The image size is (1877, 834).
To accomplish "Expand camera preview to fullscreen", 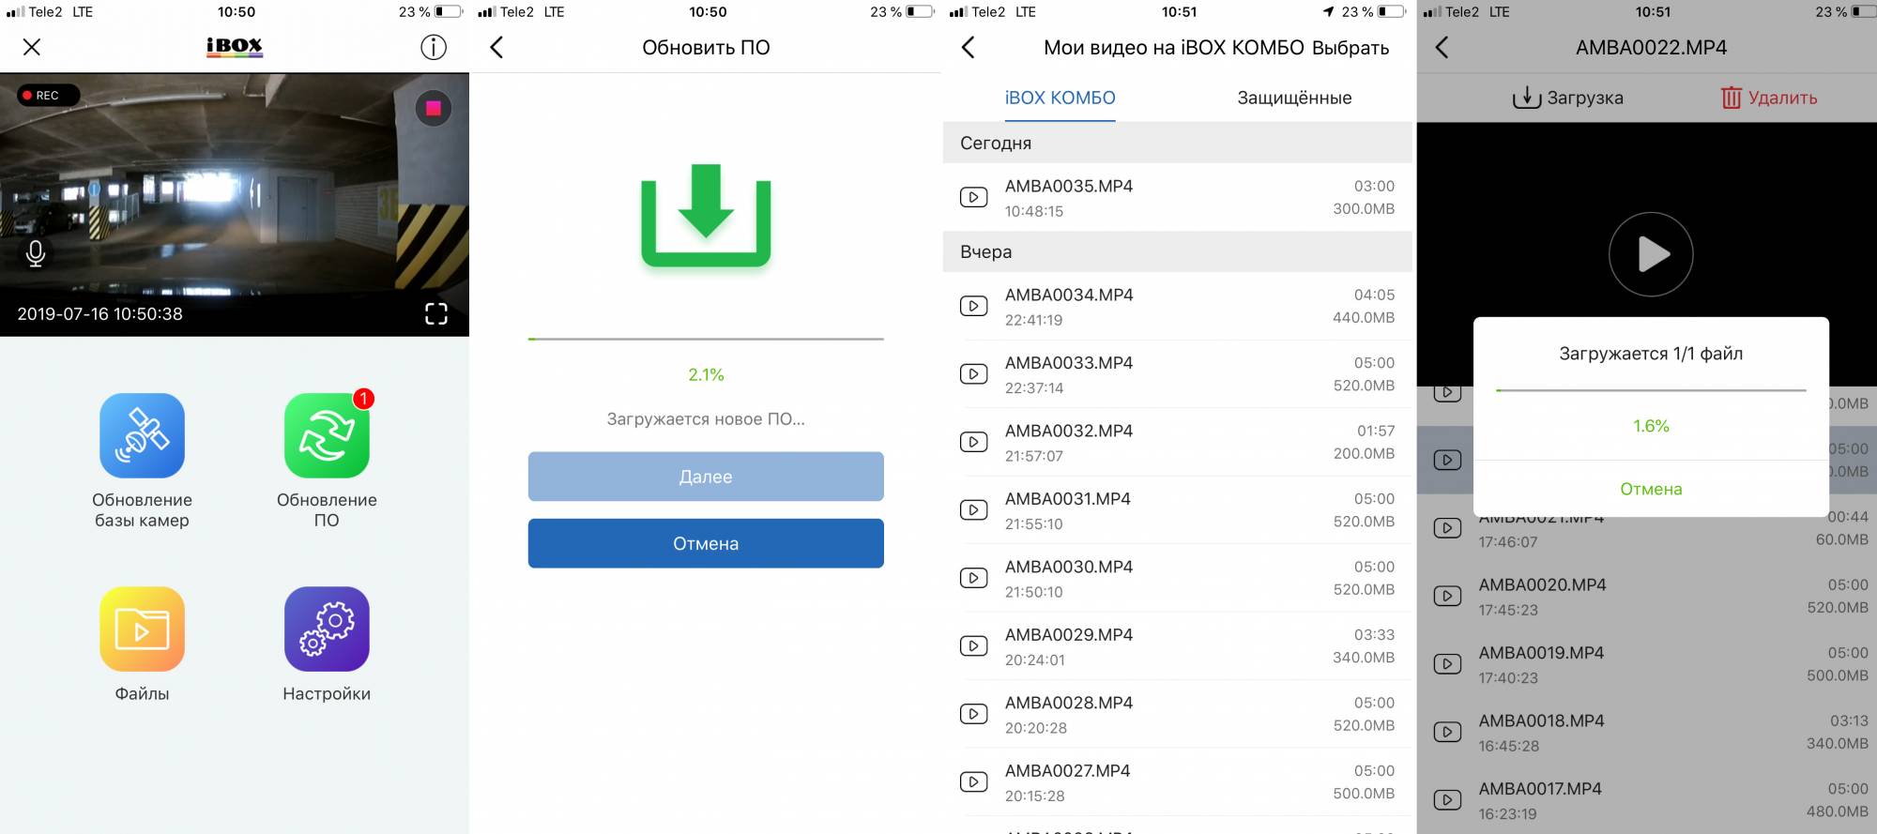I will click(x=436, y=313).
